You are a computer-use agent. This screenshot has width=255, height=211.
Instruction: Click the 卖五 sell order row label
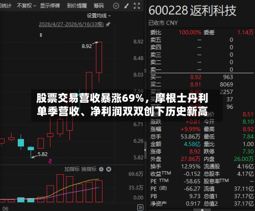point(156,40)
